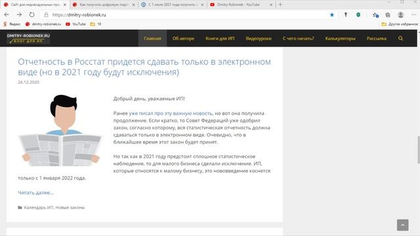
Task: Reload the page with refresh icon
Action: tap(32, 14)
